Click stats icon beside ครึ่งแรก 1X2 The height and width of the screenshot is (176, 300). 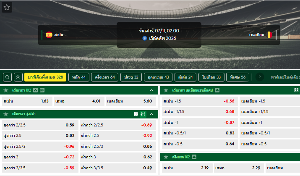click(x=194, y=157)
